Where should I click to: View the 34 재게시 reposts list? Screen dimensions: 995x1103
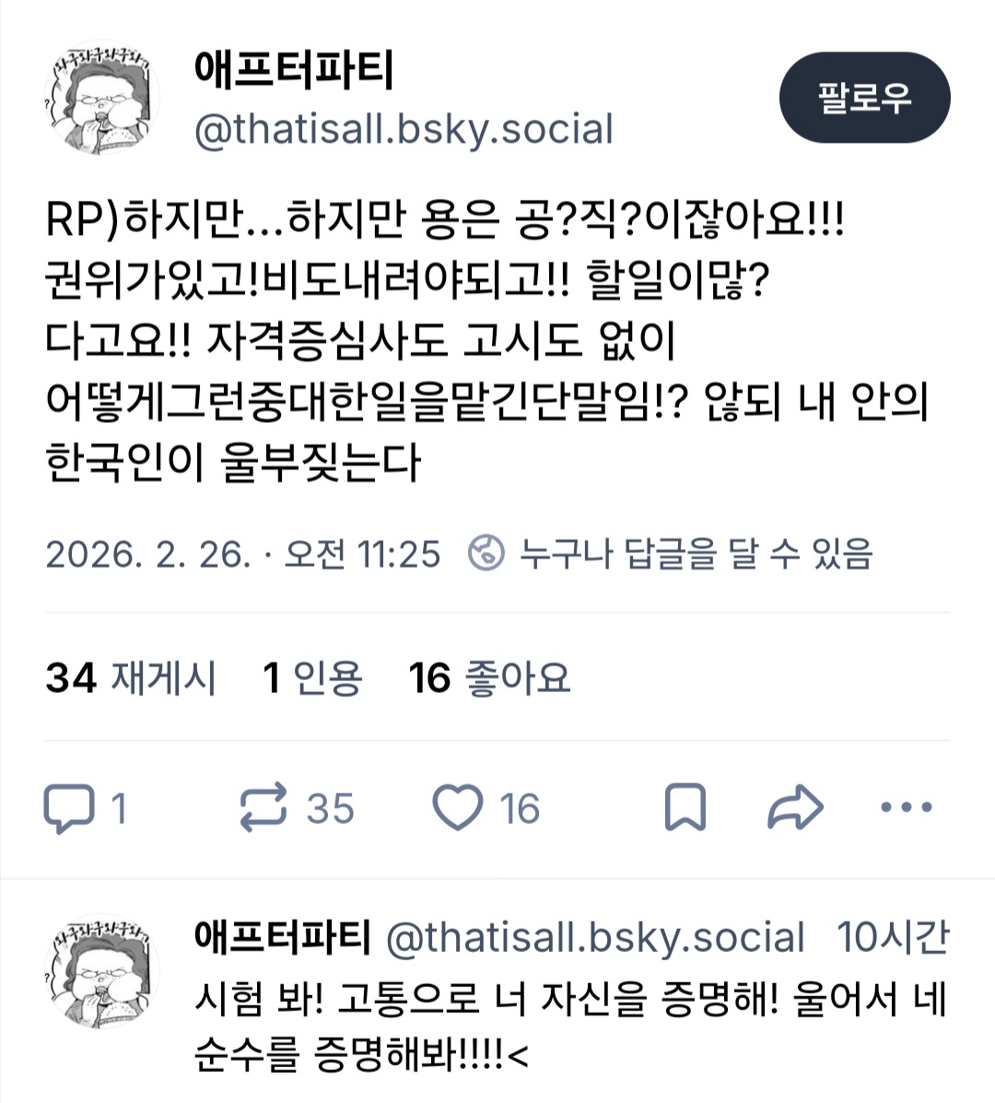pos(131,678)
